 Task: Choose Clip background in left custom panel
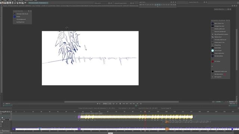21,19
